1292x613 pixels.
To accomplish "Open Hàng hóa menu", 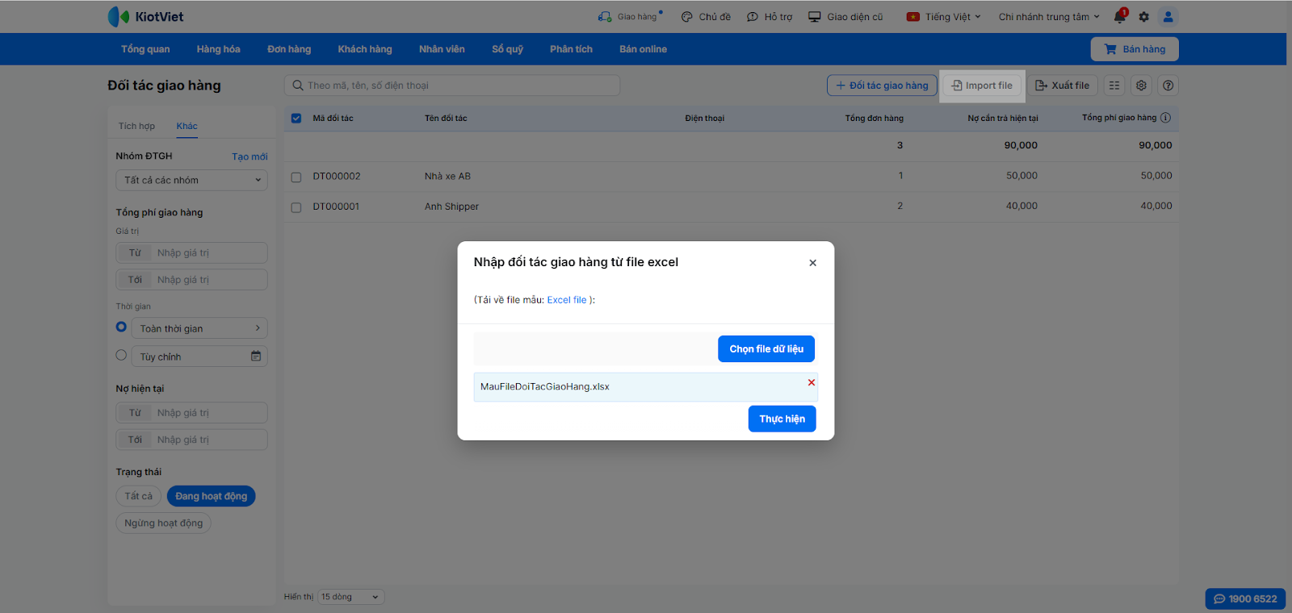I will (x=219, y=49).
